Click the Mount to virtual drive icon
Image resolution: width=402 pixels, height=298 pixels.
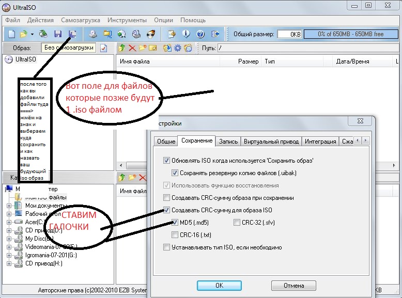[136, 34]
